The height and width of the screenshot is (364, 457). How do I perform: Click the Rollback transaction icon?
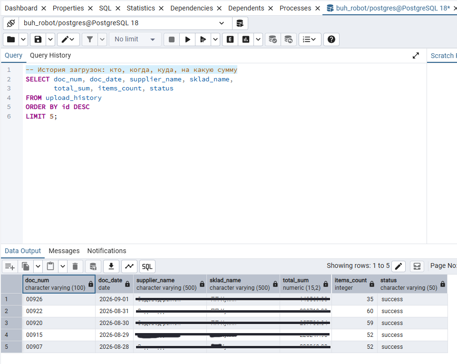289,39
